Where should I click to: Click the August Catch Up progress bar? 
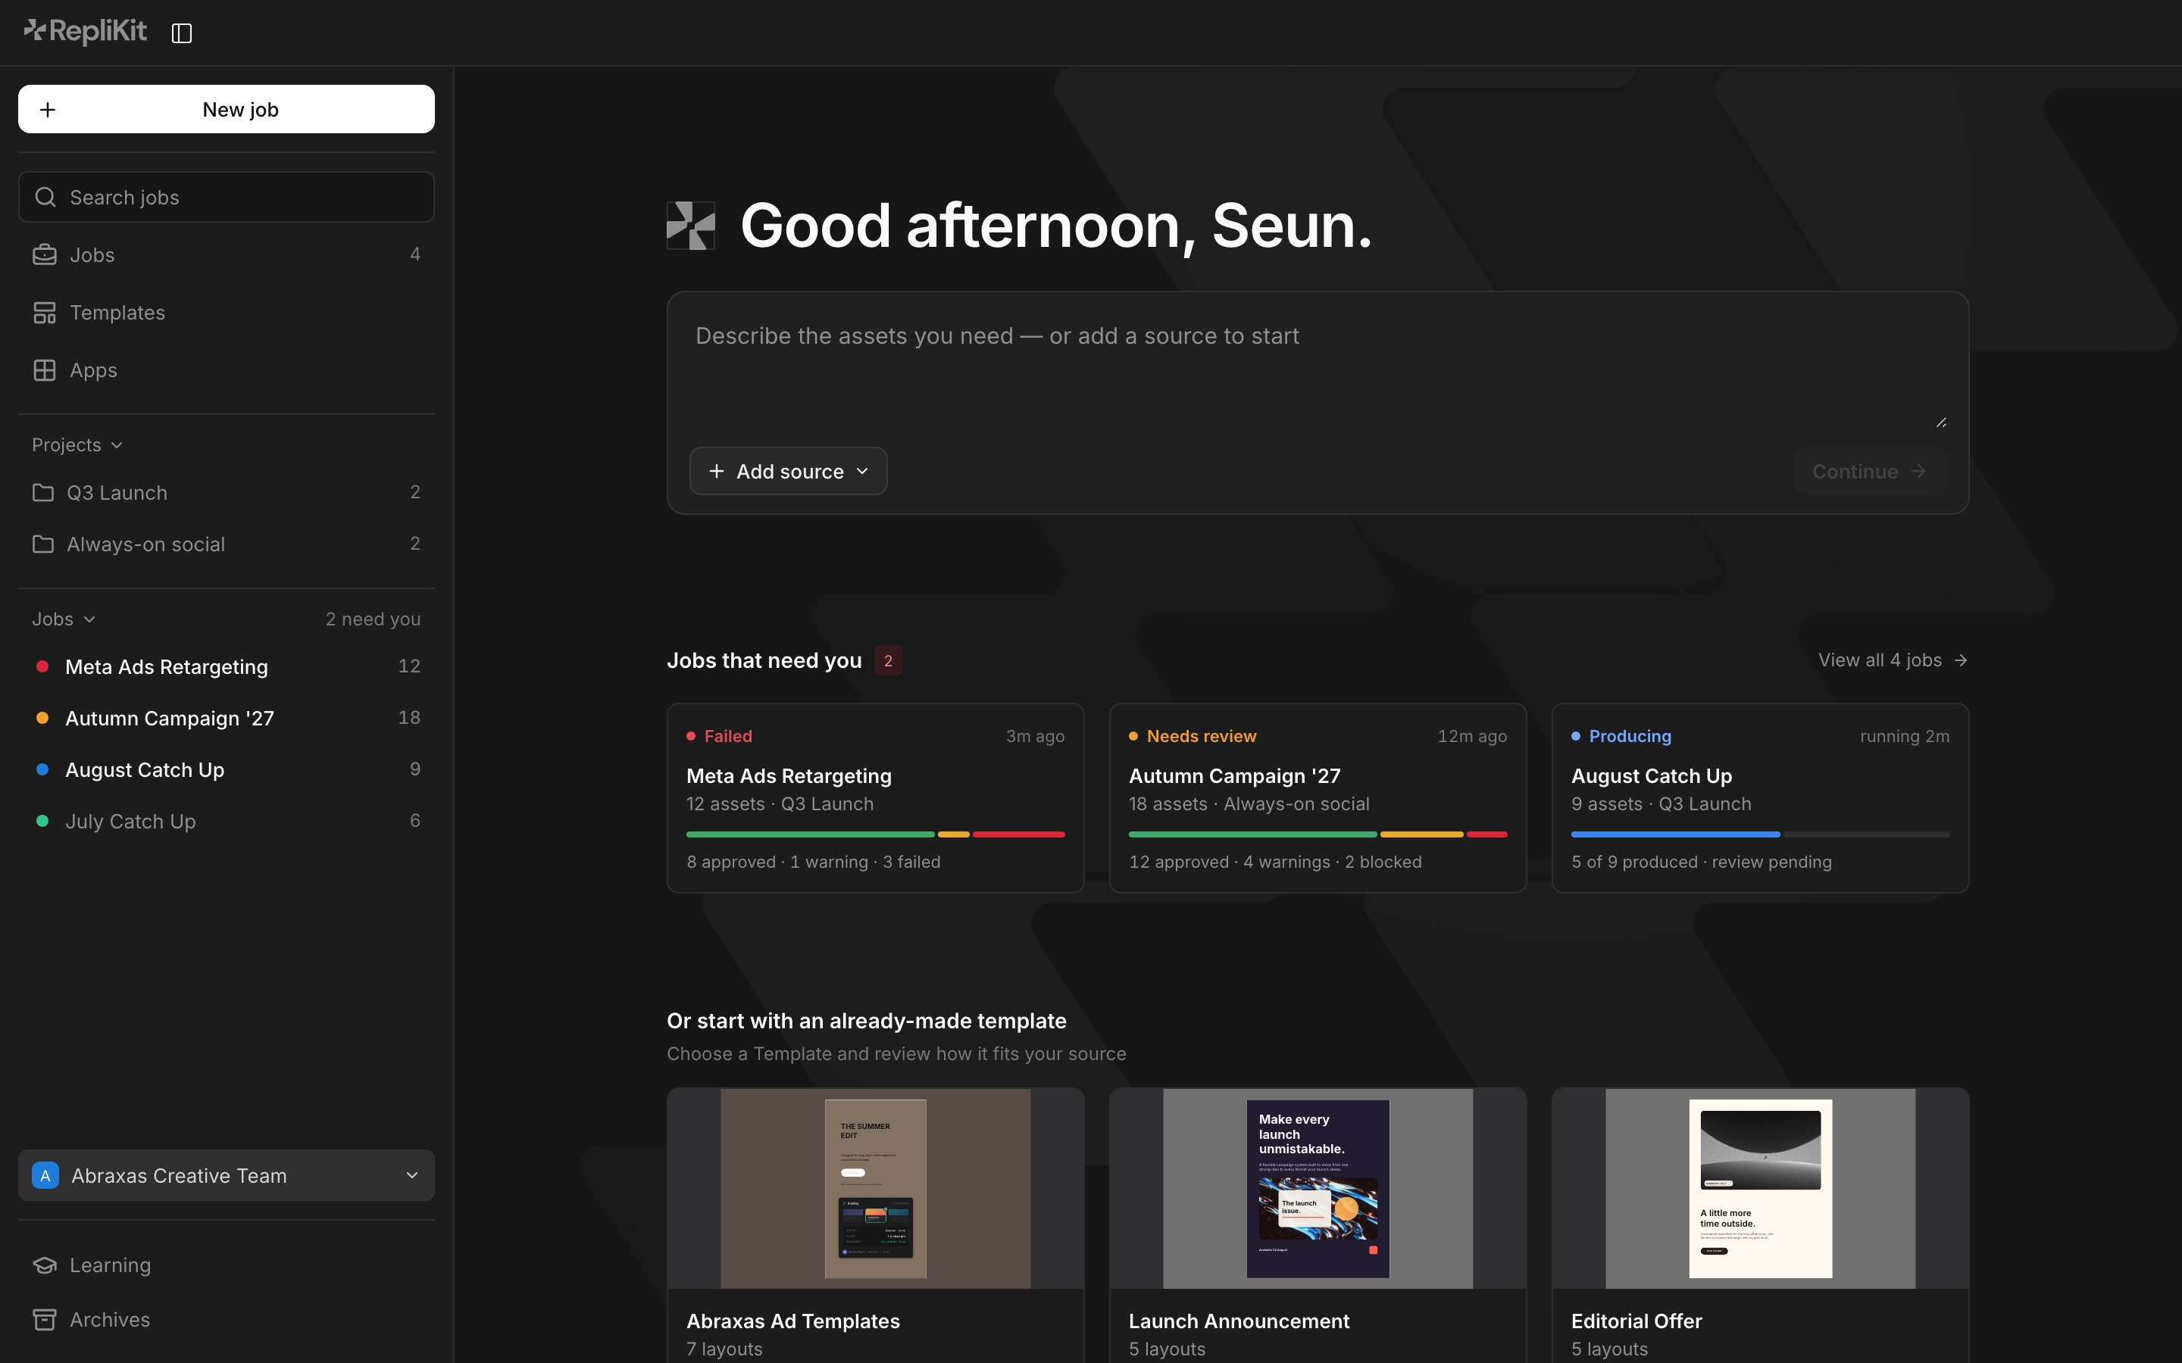pos(1760,834)
